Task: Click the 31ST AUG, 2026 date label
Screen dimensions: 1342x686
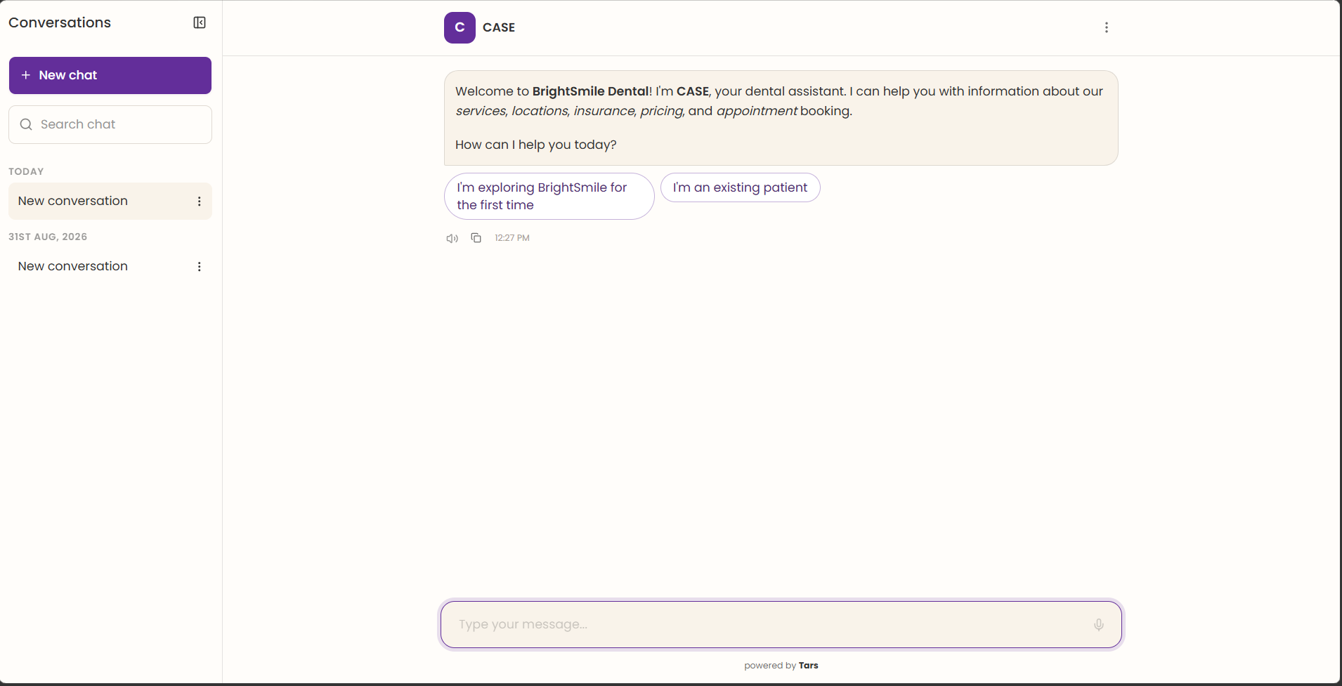Action: (x=48, y=237)
